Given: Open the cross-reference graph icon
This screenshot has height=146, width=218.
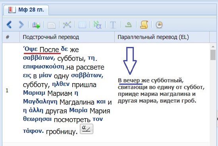Looking at the screenshot, I should click(67, 25).
